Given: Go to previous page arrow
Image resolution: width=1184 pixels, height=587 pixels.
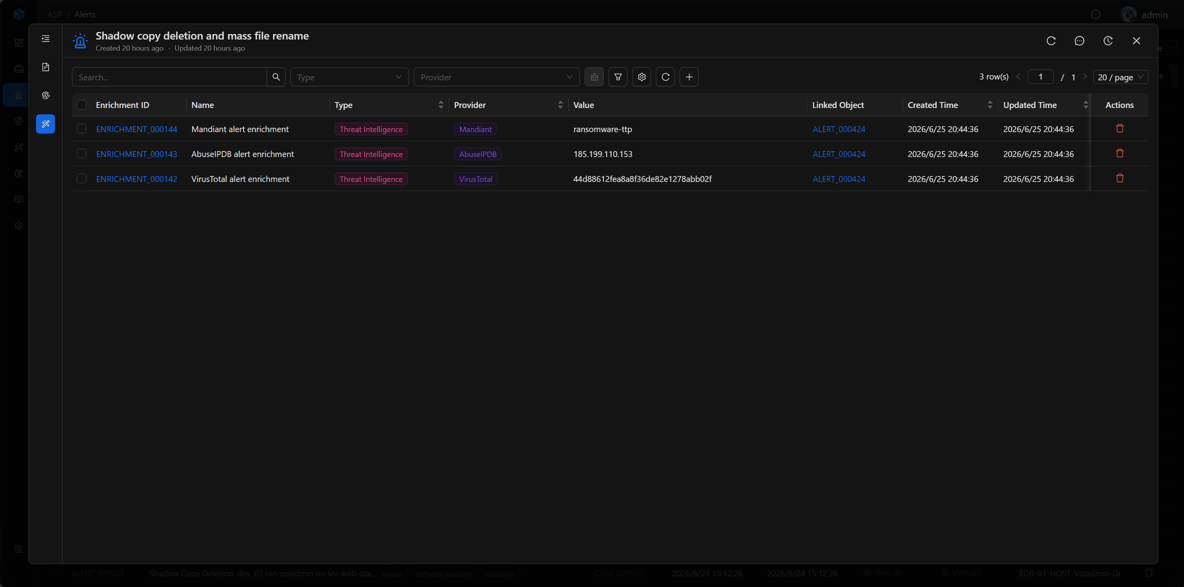Looking at the screenshot, I should click(x=1019, y=77).
